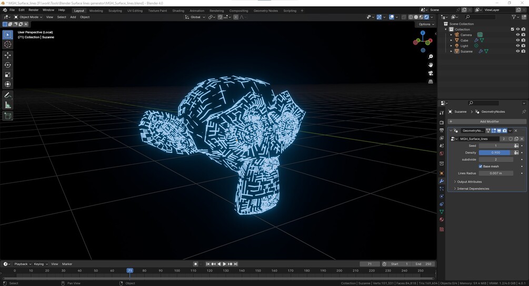Jump to the end frame
The width and height of the screenshot is (529, 286).
pyautogui.click(x=236, y=264)
